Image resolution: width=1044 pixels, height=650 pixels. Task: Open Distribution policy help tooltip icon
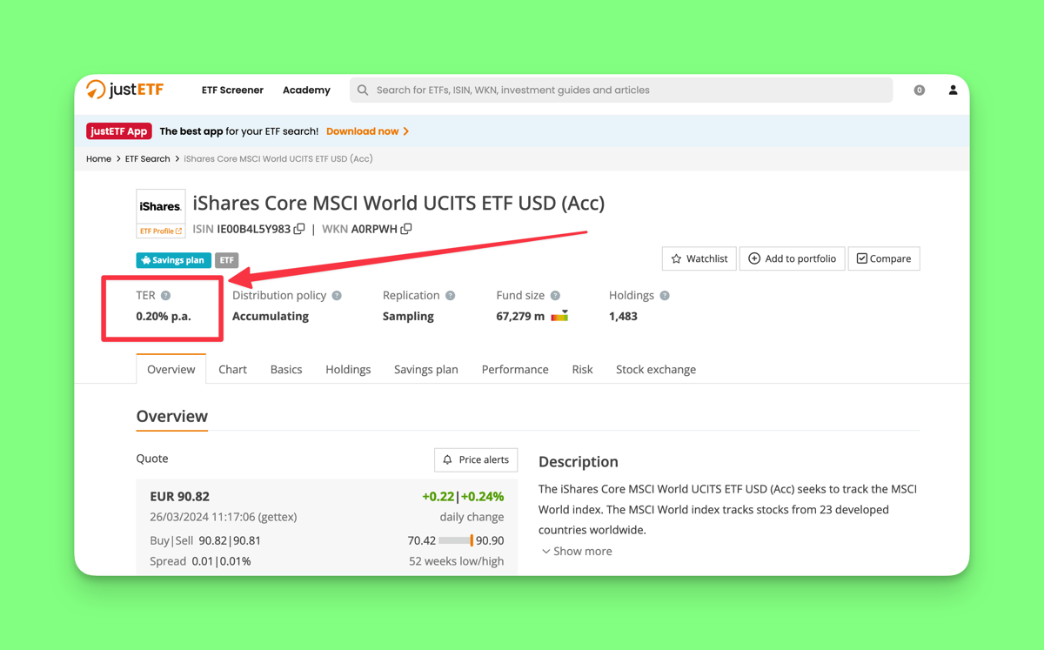[337, 296]
